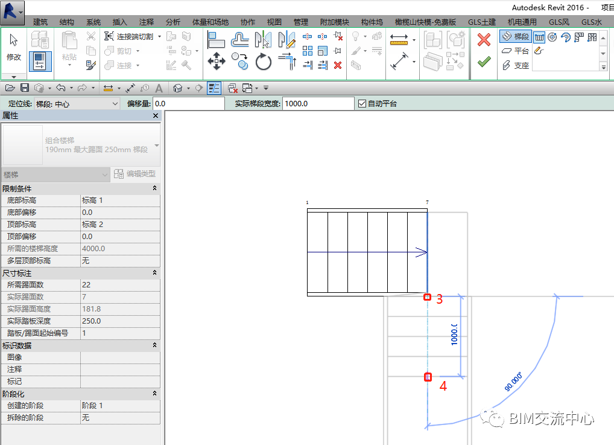614x445 pixels.
Task: Open the 视图 ribbon tab
Action: (274, 22)
